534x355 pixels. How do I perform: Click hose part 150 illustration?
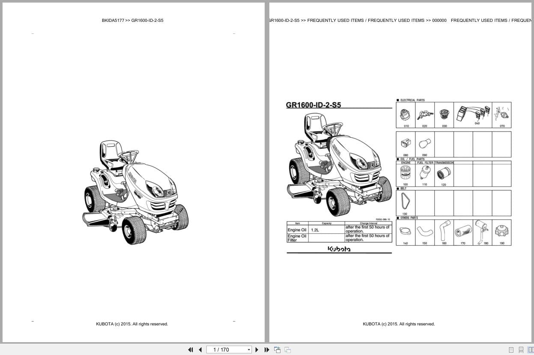(424, 232)
